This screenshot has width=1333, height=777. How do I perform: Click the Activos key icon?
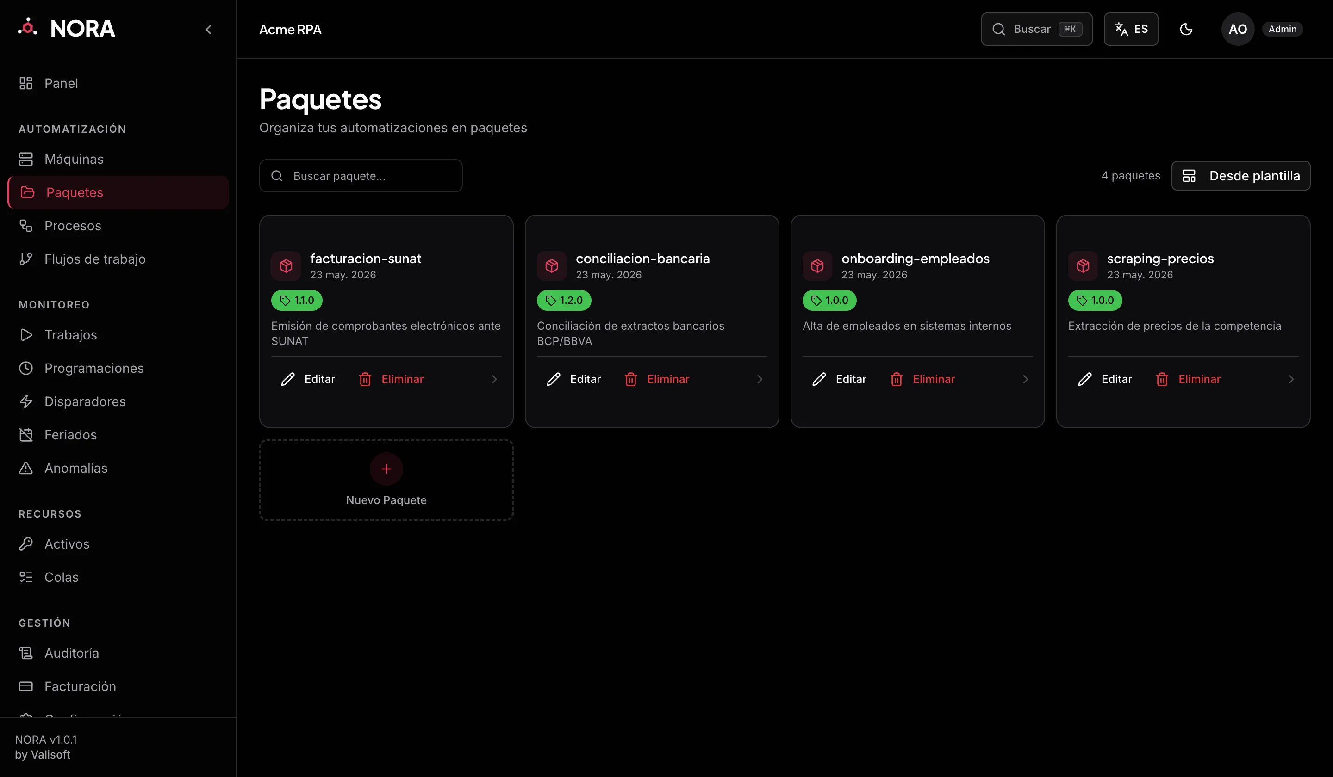[x=26, y=544]
